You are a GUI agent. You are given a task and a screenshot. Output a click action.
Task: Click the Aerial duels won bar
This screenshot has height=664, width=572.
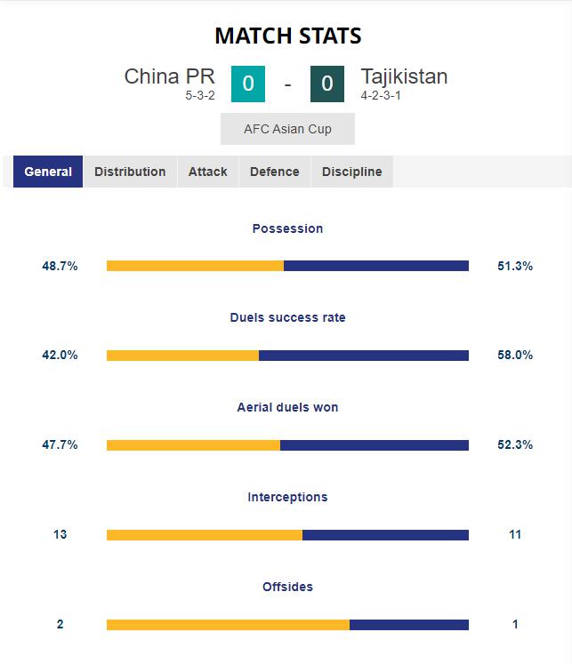point(287,445)
